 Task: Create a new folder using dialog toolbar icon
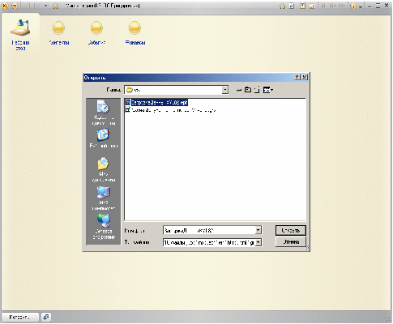pos(257,90)
